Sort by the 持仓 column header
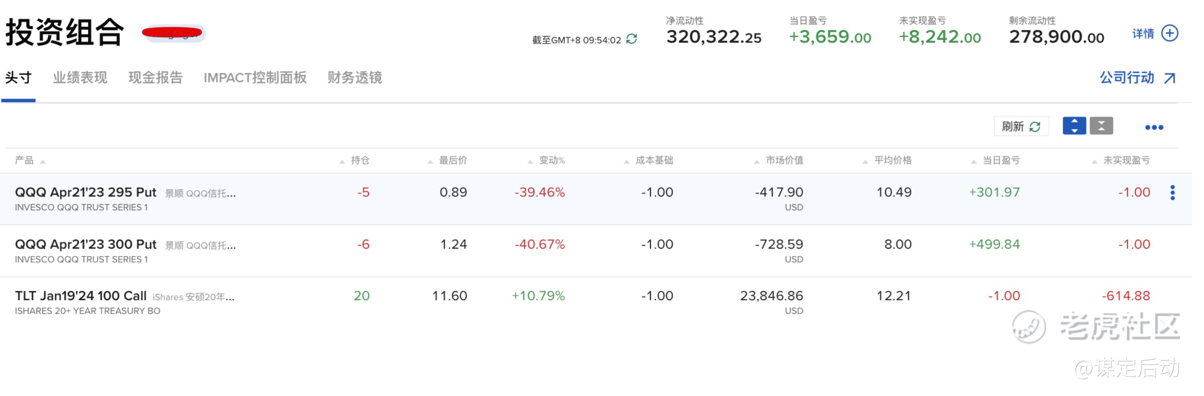1204x396 pixels. 360,161
